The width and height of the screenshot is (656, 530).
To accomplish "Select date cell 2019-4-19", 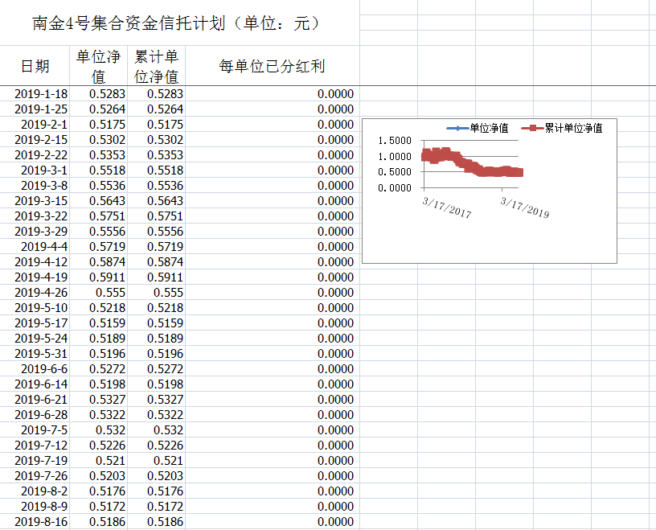I will (35, 277).
